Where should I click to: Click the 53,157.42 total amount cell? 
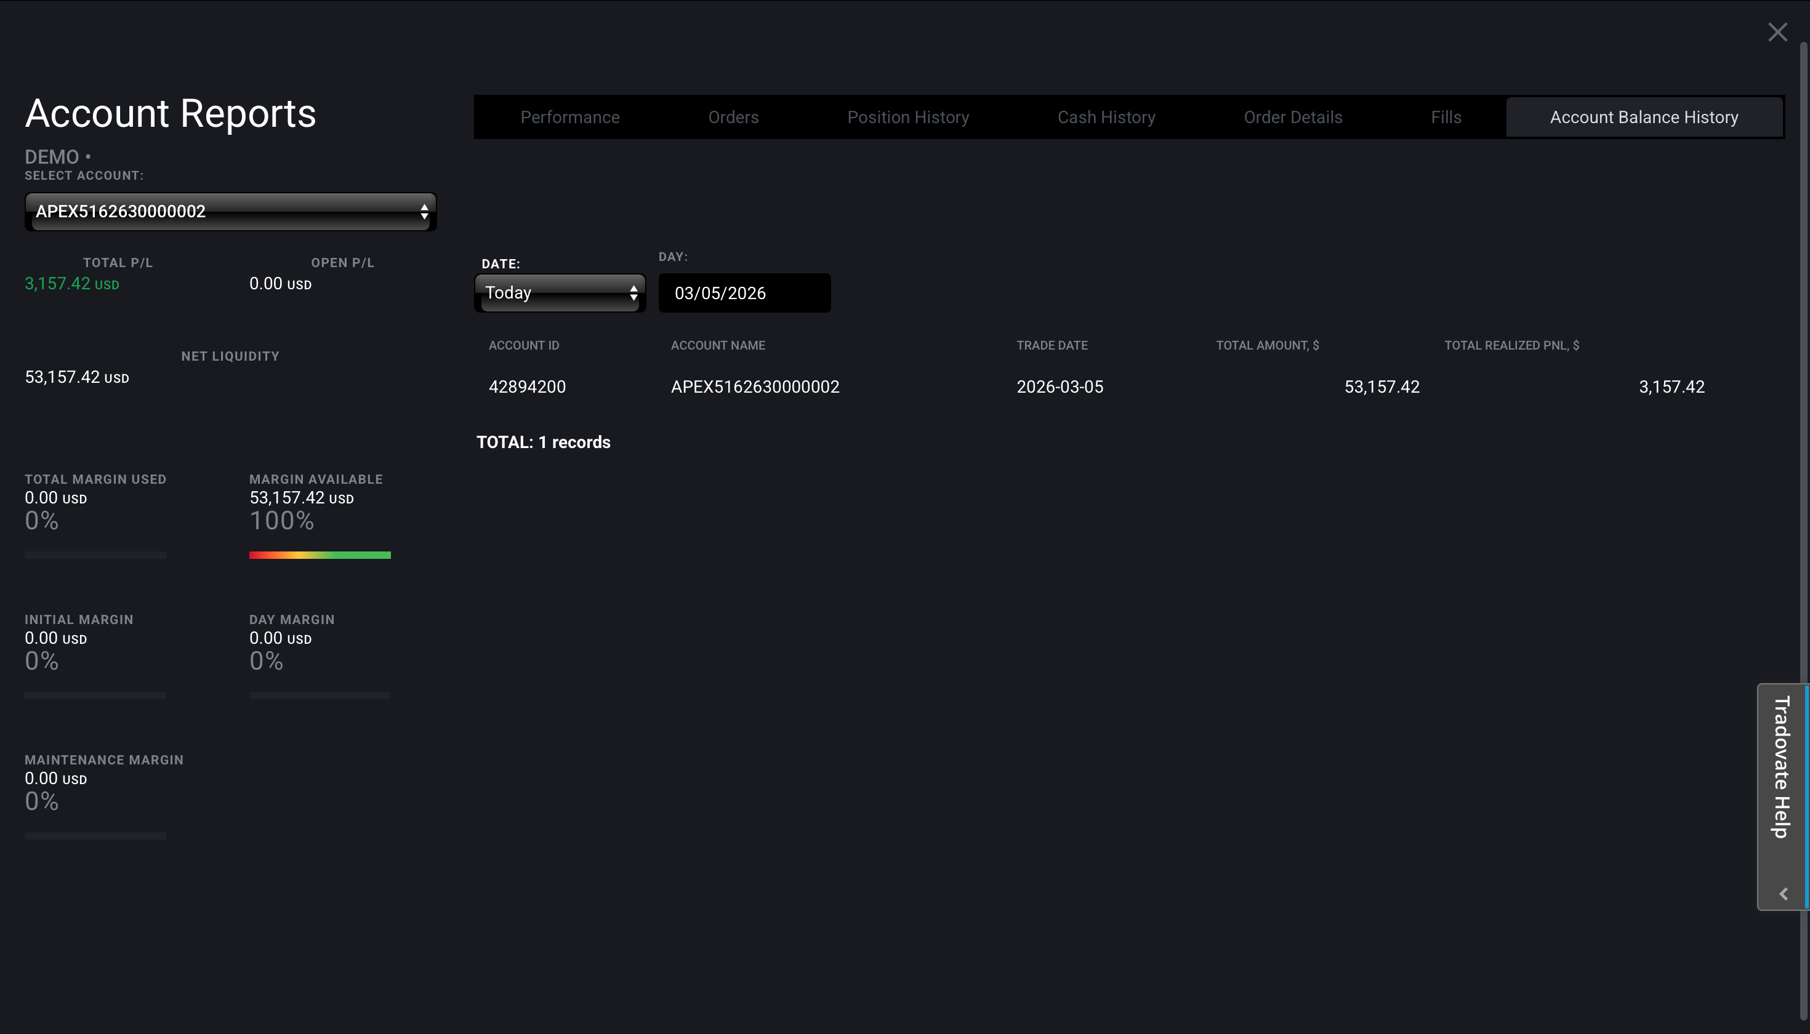click(x=1382, y=387)
